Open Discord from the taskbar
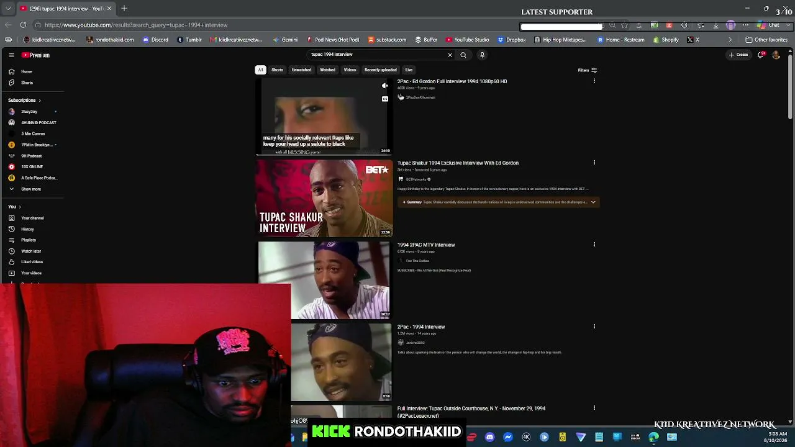Screen dimensions: 795x447 coord(489,437)
